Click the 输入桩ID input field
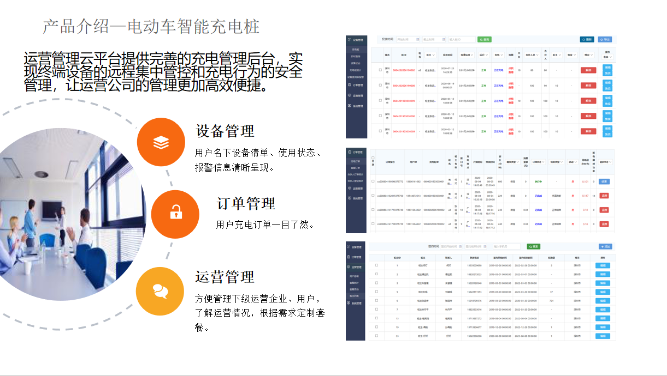 point(462,40)
